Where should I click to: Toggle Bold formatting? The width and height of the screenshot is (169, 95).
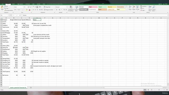click(15, 10)
